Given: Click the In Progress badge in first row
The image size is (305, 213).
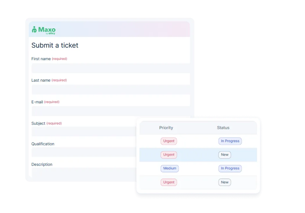Looking at the screenshot, I should [230, 141].
